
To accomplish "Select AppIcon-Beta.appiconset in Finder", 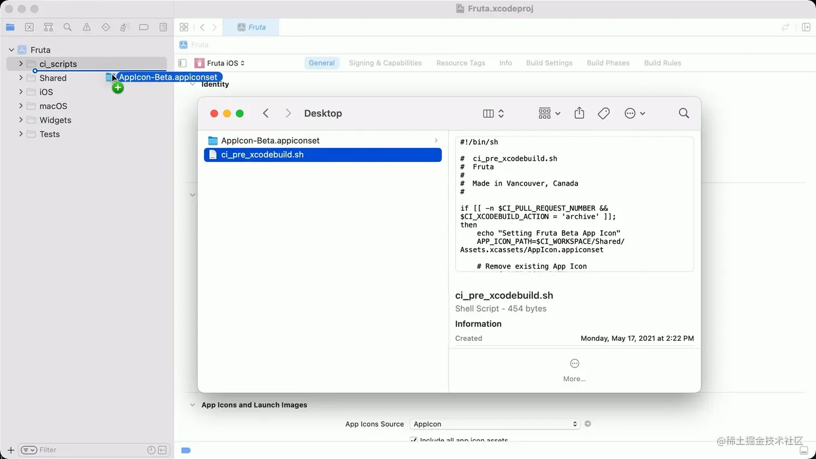I will tap(323, 141).
